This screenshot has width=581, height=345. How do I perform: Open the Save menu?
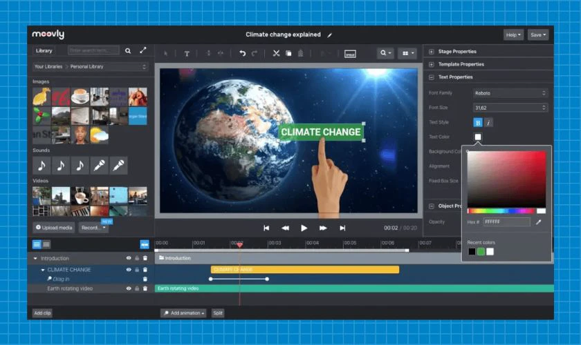538,34
